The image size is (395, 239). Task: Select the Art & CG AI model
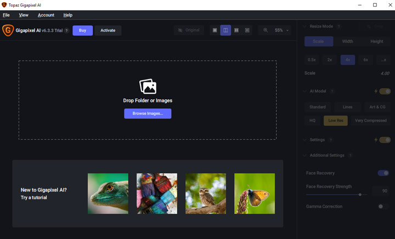[377, 107]
